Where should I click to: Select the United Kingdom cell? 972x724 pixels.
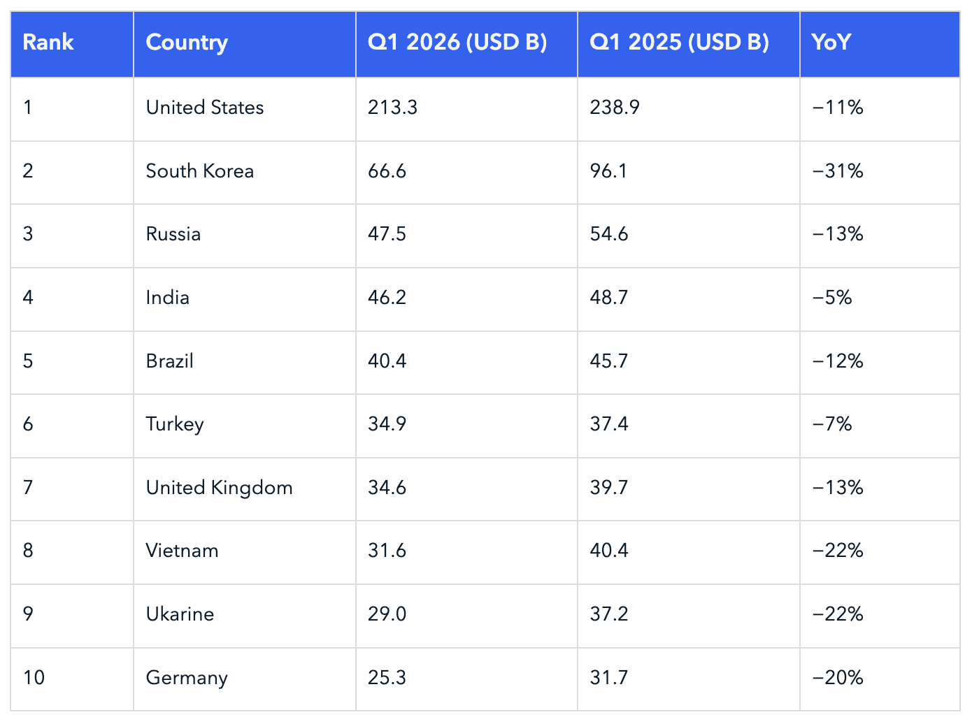(x=245, y=489)
